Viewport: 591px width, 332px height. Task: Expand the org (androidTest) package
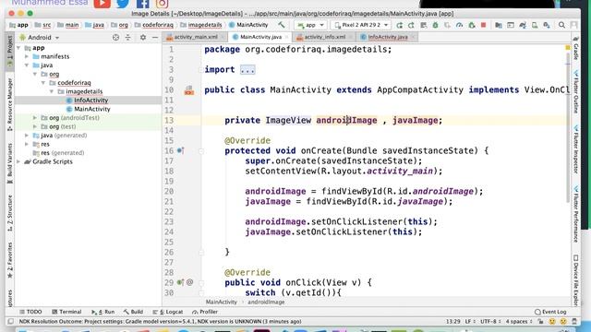[x=35, y=118]
